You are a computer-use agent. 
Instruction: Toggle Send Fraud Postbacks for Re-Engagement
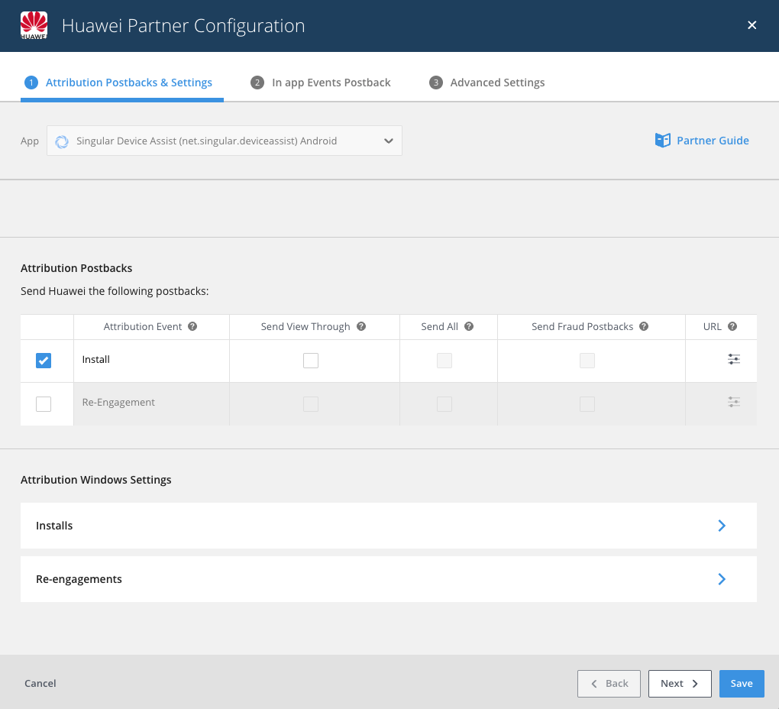click(587, 404)
